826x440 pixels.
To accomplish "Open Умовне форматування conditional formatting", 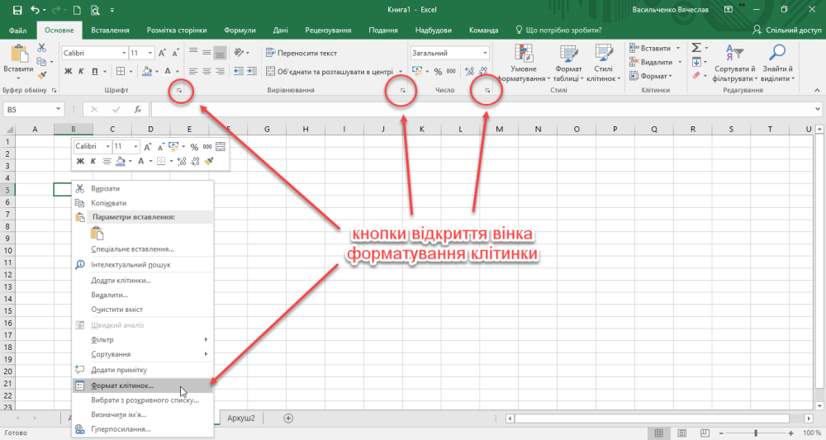I will point(523,64).
